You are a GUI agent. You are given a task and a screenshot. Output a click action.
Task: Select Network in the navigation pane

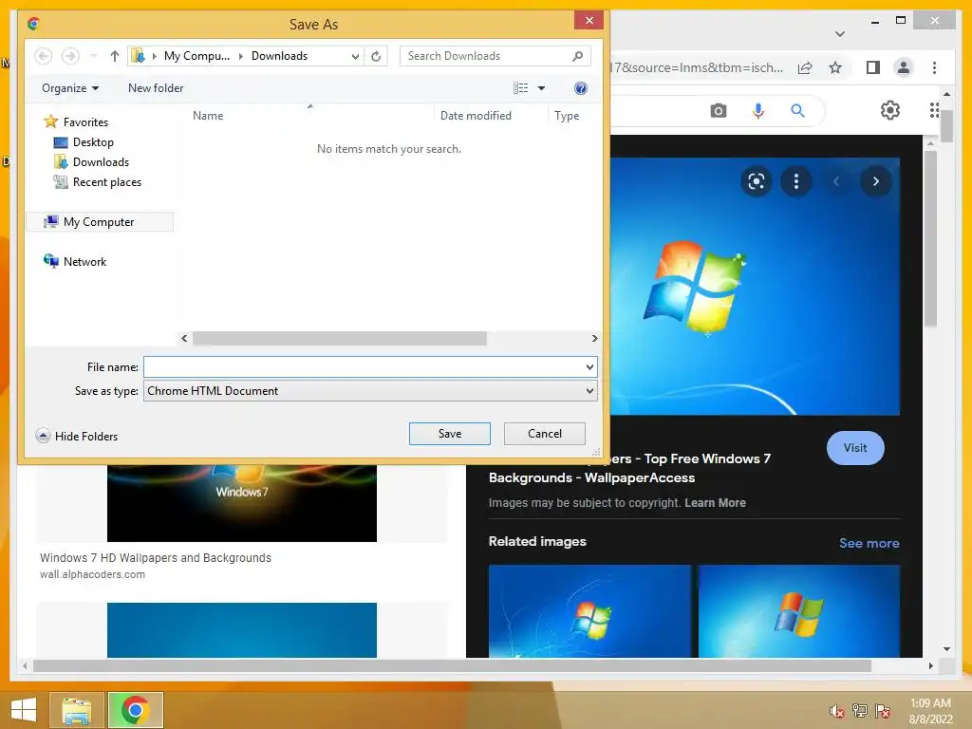(84, 262)
